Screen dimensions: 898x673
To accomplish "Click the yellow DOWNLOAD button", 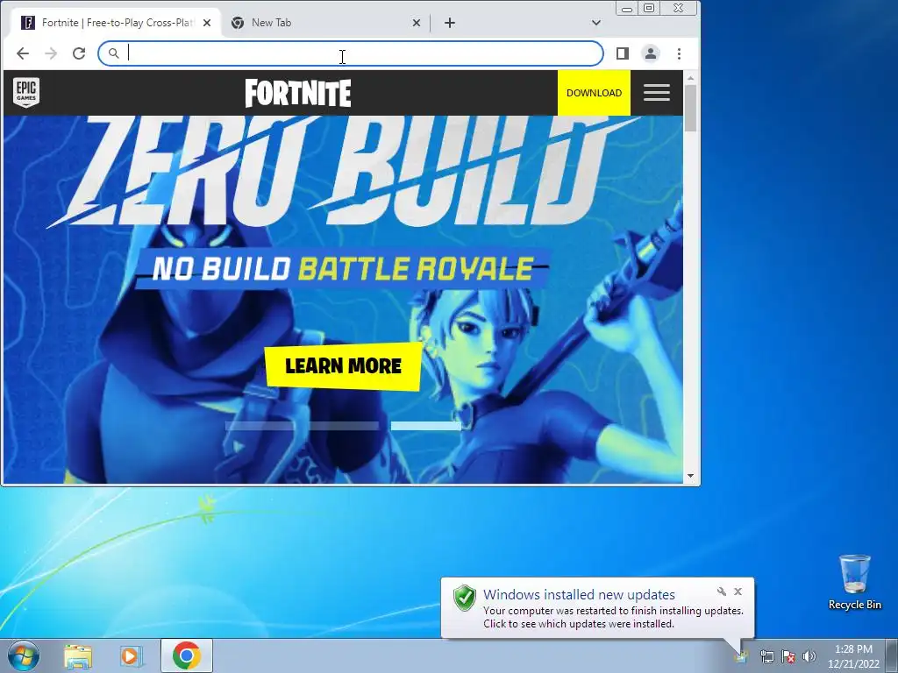I will pyautogui.click(x=594, y=93).
